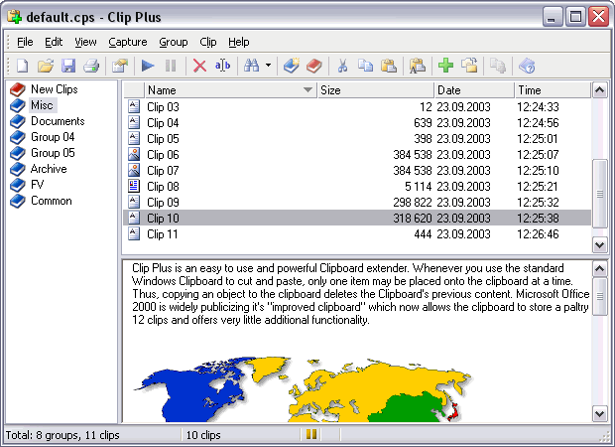This screenshot has height=447, width=615.
Task: Paste with the clipboard toolbar icon
Action: click(389, 66)
